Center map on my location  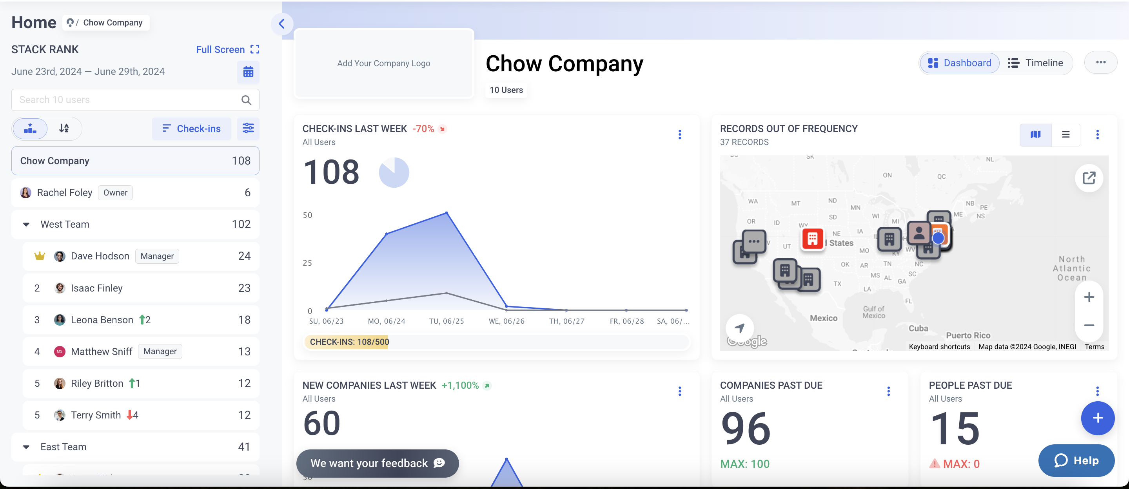point(740,328)
